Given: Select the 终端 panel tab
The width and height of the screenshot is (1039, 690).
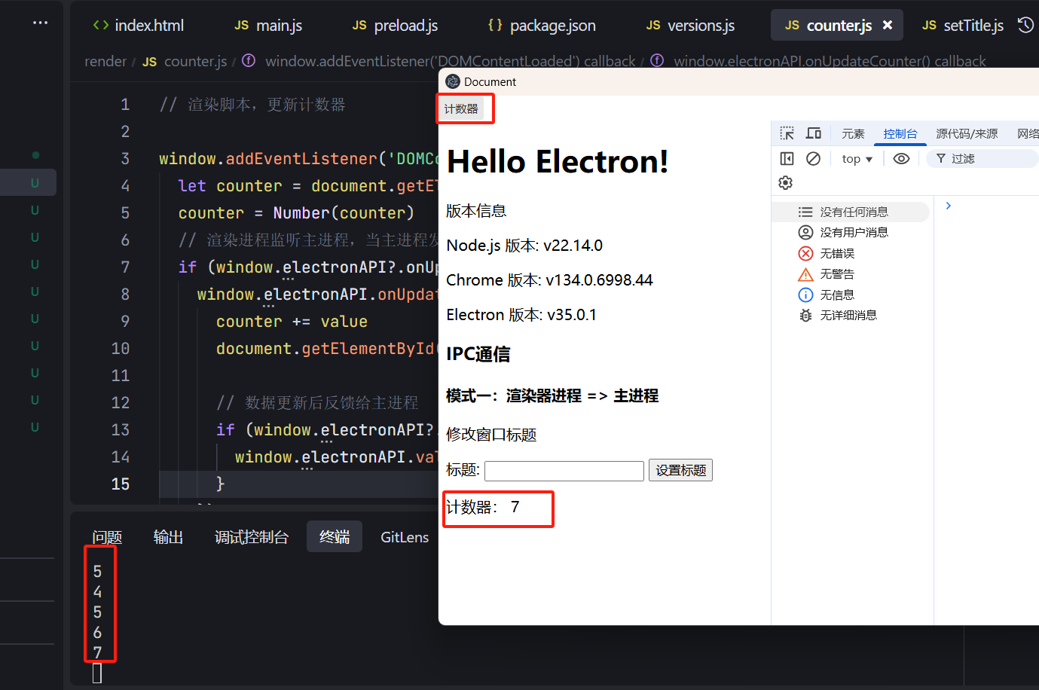Looking at the screenshot, I should [335, 536].
